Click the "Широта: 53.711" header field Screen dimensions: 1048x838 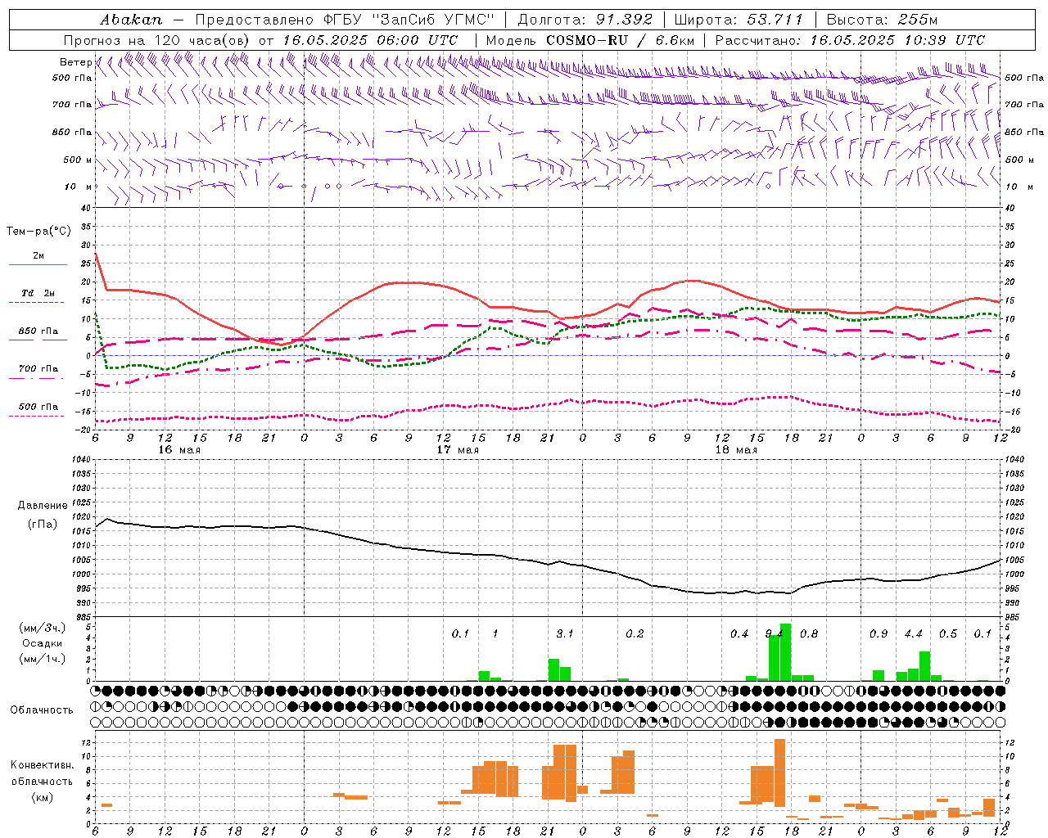739,20
